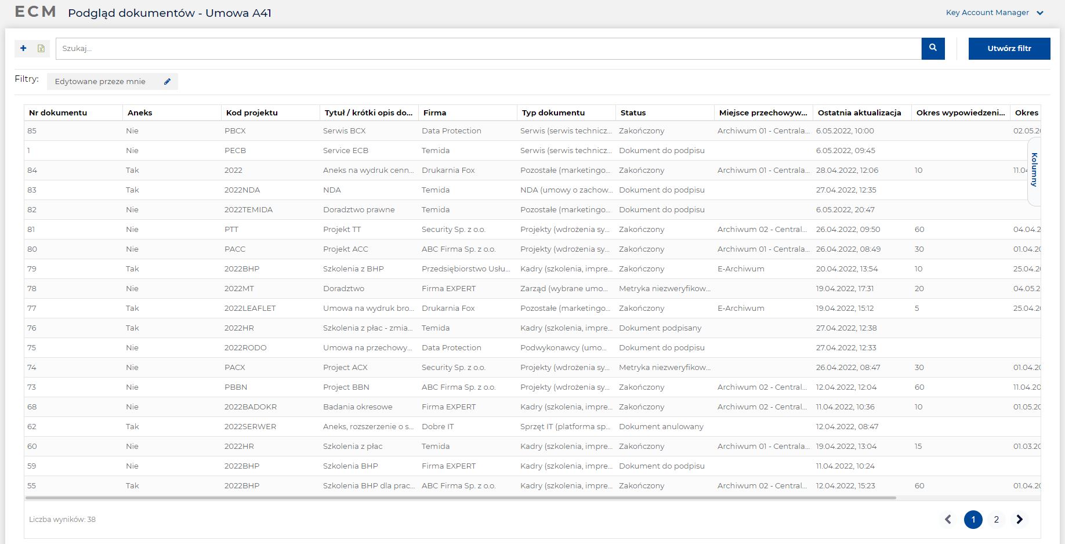Click project code '2022NDA'
This screenshot has height=544, width=1065.
(x=242, y=190)
